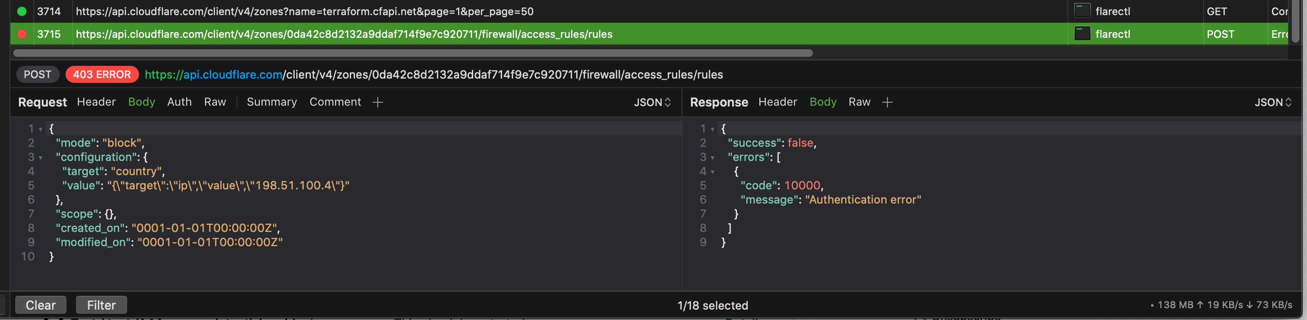
Task: Click the ID cell 3715
Action: (49, 34)
